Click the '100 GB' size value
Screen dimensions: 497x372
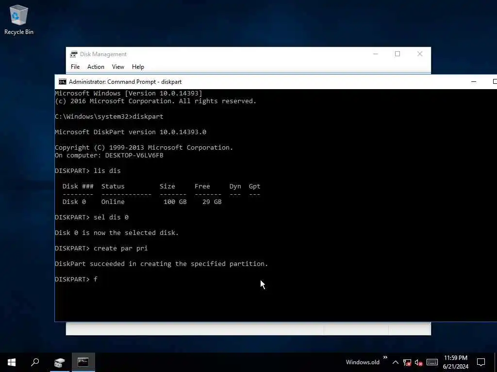(x=175, y=202)
